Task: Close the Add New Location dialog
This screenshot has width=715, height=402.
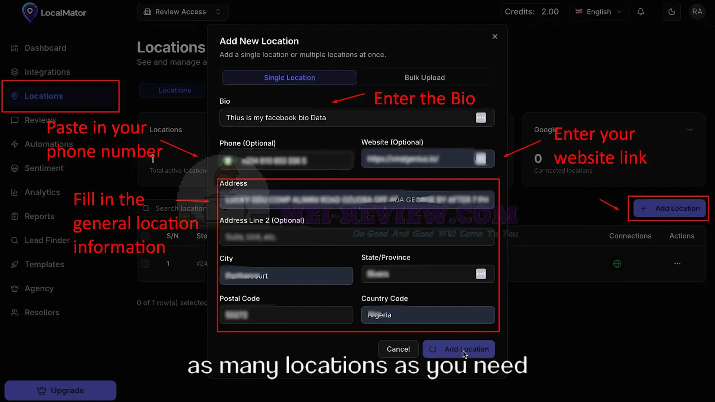Action: pyautogui.click(x=495, y=37)
